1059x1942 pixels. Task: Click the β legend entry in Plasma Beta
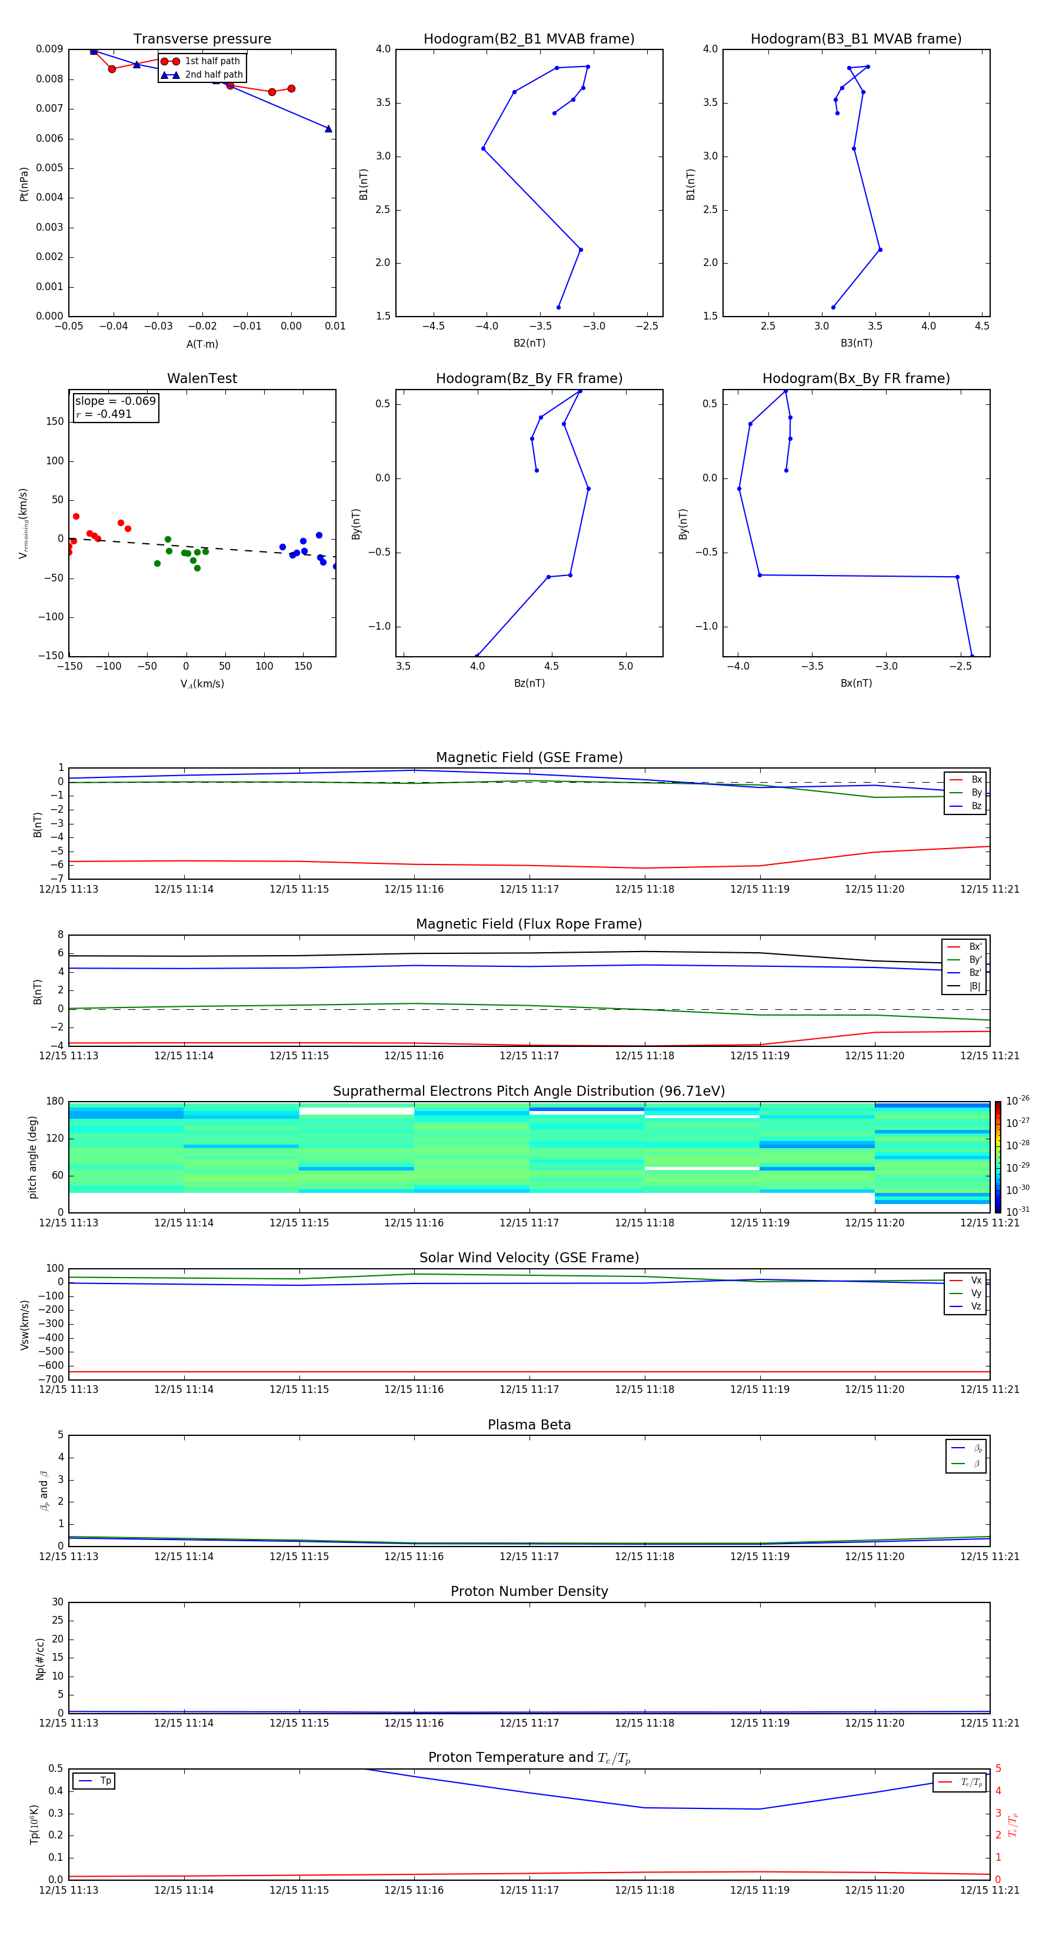[966, 1464]
